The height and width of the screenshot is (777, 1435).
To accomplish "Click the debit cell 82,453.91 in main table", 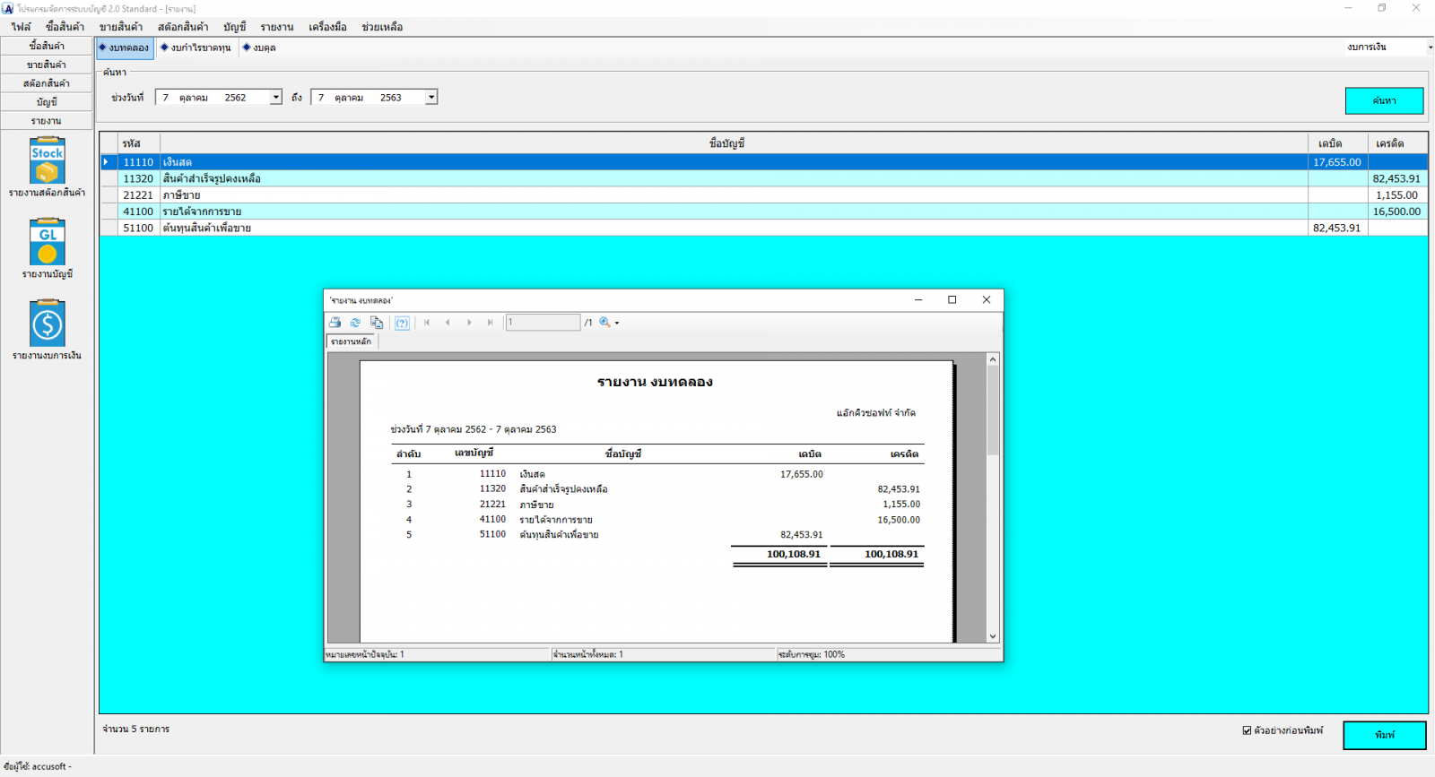I will coord(1338,228).
